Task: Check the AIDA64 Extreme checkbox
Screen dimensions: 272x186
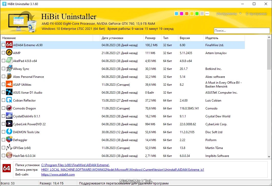Action: tap(3, 45)
